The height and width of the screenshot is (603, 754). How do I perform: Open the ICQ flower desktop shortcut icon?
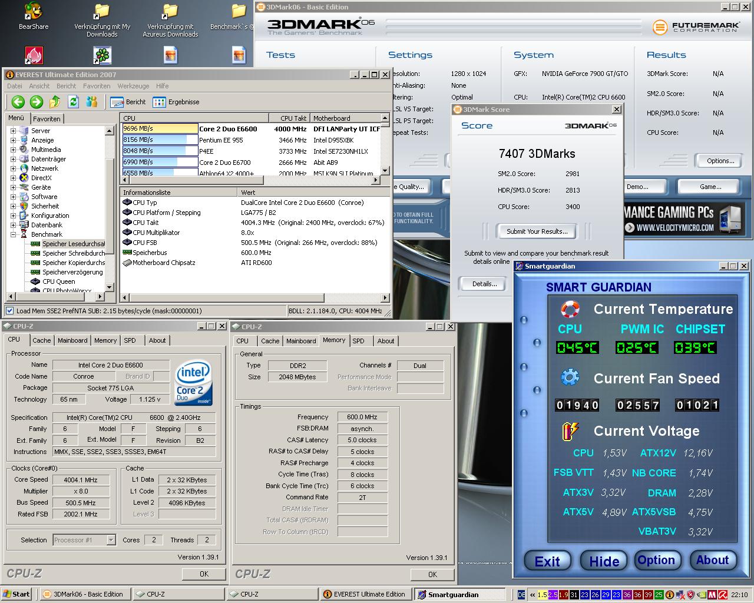pyautogui.click(x=102, y=55)
